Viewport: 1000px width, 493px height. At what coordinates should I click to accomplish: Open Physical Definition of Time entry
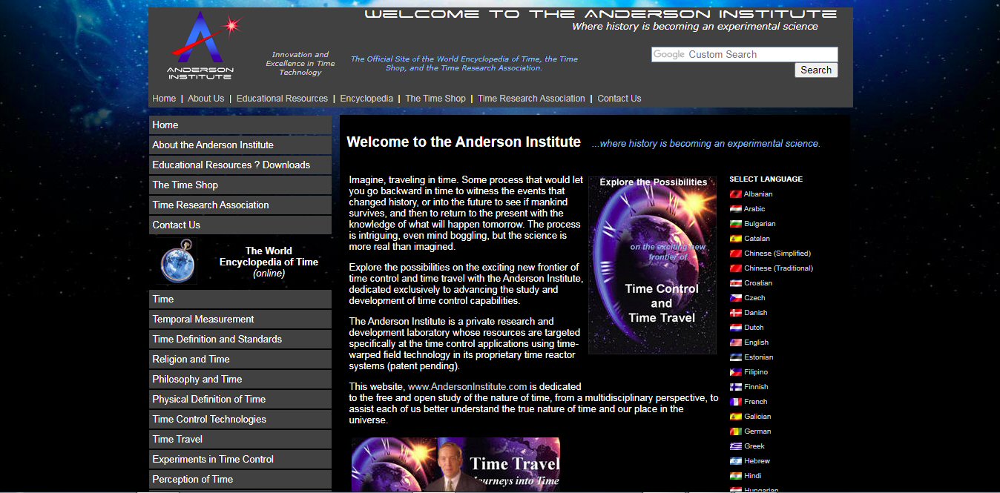240,400
